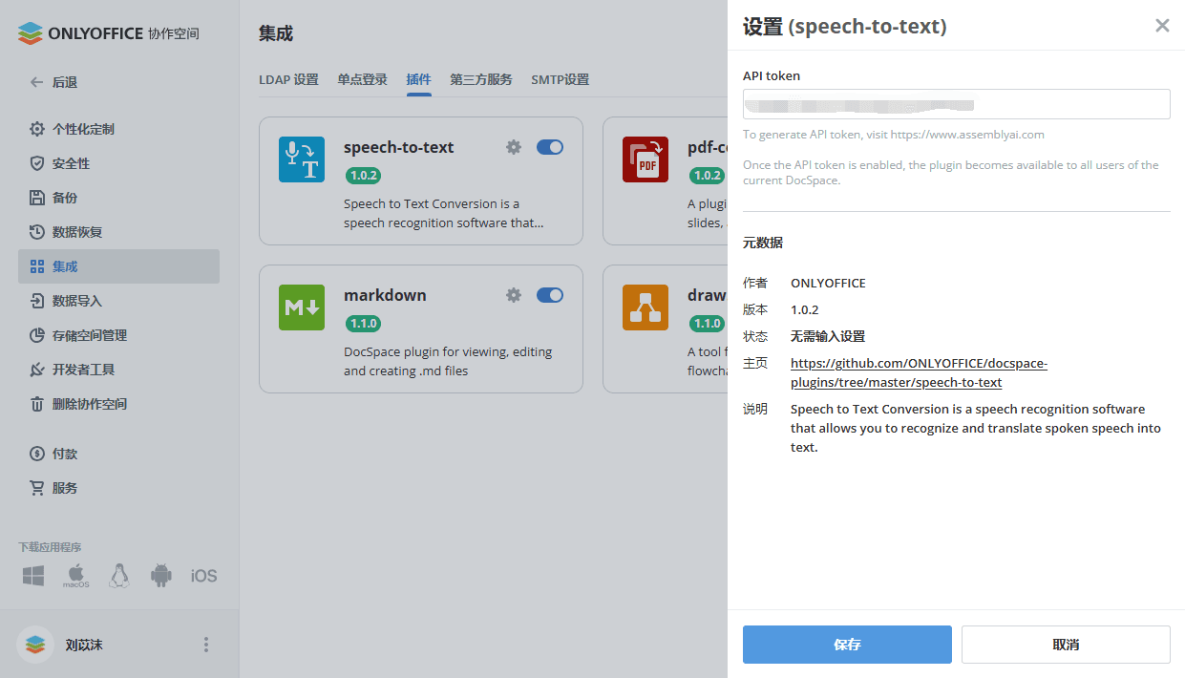Click the speech-to-text version 1.0.2 badge
The width and height of the screenshot is (1185, 678).
click(364, 176)
